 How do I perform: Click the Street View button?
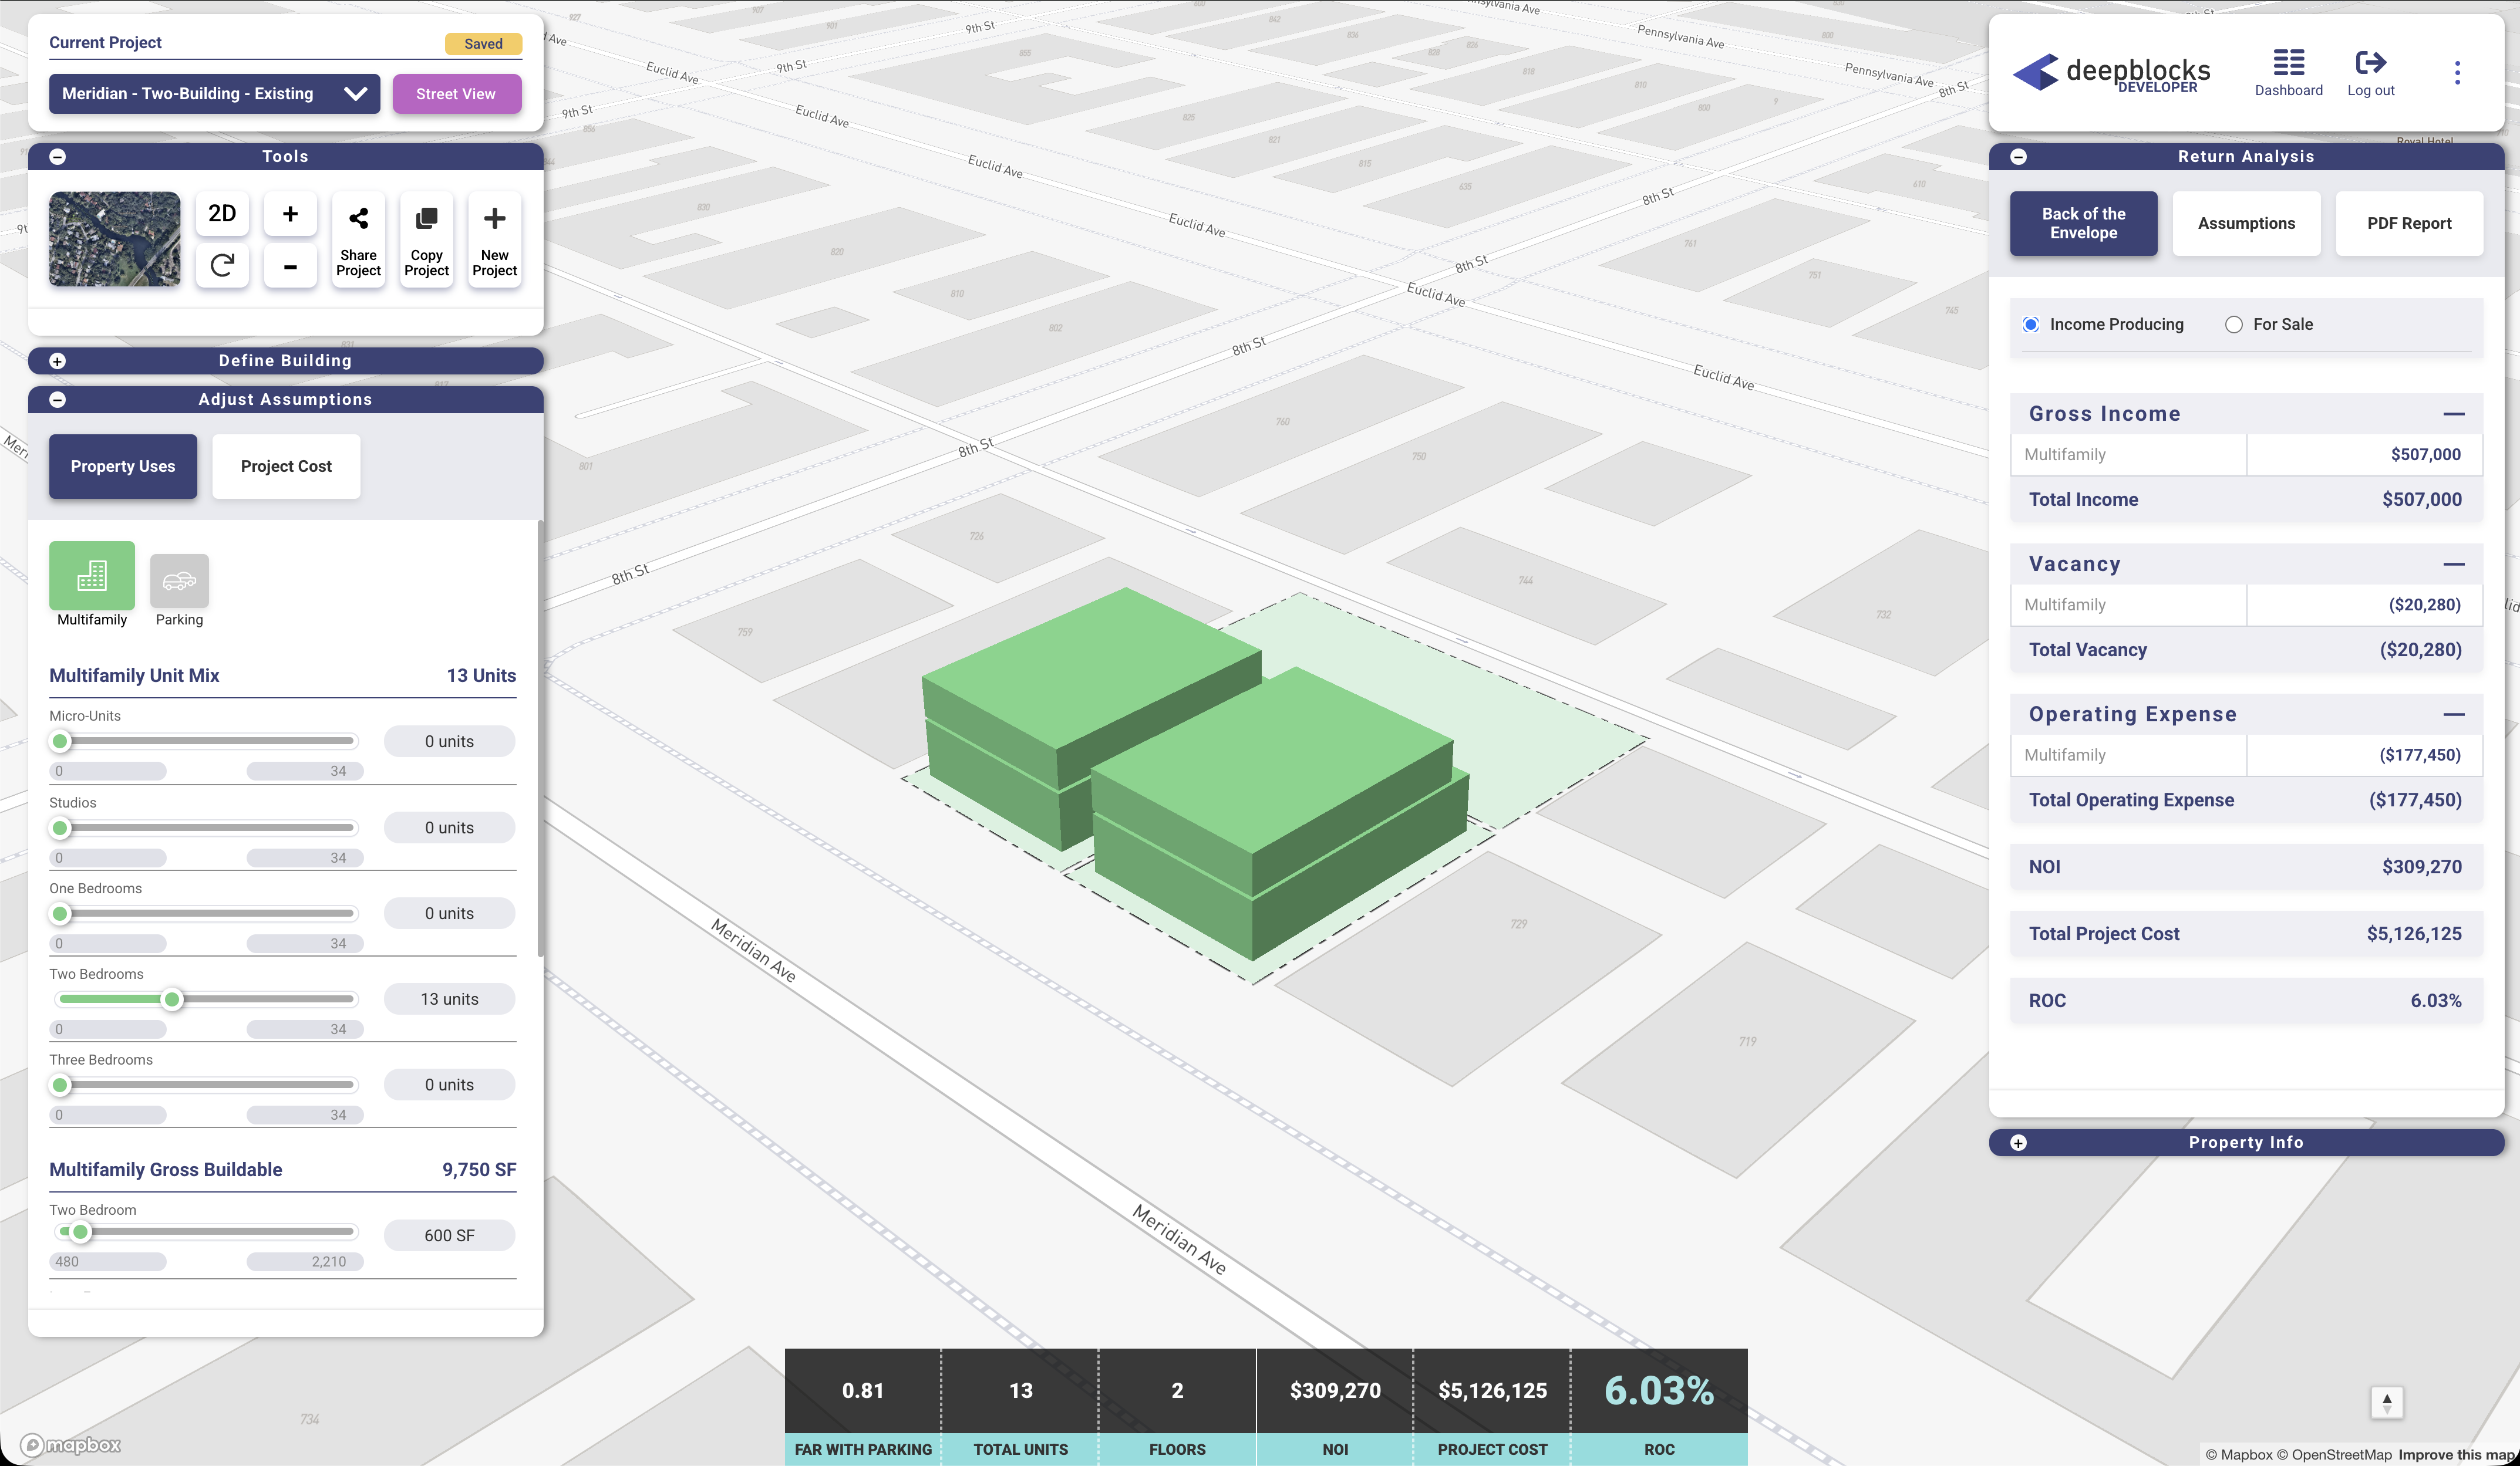click(x=456, y=93)
